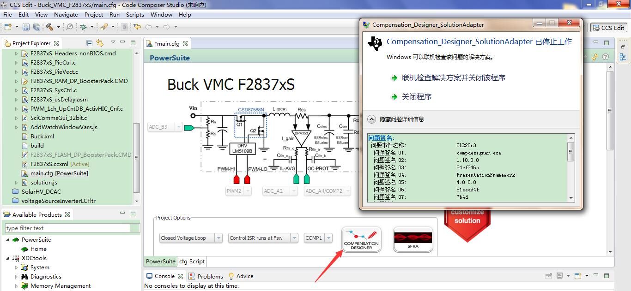Screen dimensions: 631x291
Task: Click the Project Explorer vertical scrollbar
Action: (x=136, y=127)
